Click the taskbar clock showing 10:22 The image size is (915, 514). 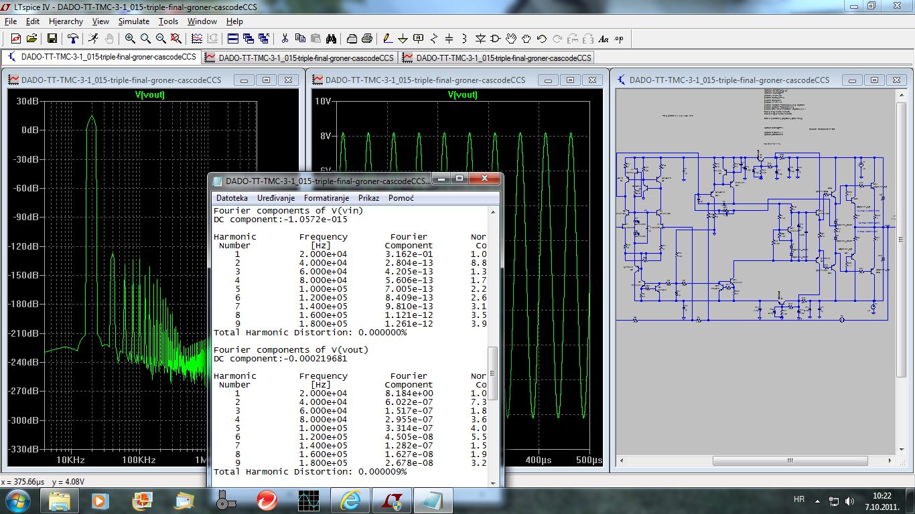882,501
